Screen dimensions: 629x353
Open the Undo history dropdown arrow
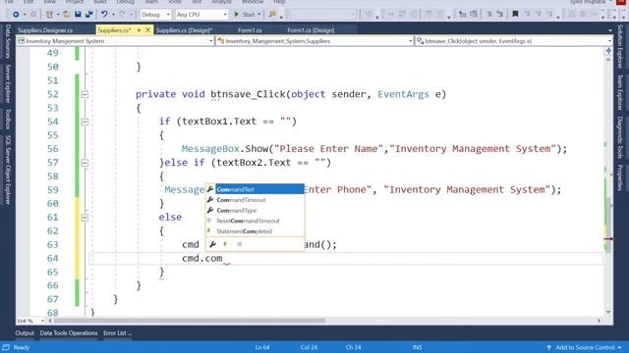click(113, 15)
